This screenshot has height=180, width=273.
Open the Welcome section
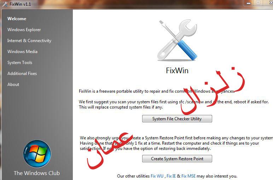pyautogui.click(x=17, y=19)
